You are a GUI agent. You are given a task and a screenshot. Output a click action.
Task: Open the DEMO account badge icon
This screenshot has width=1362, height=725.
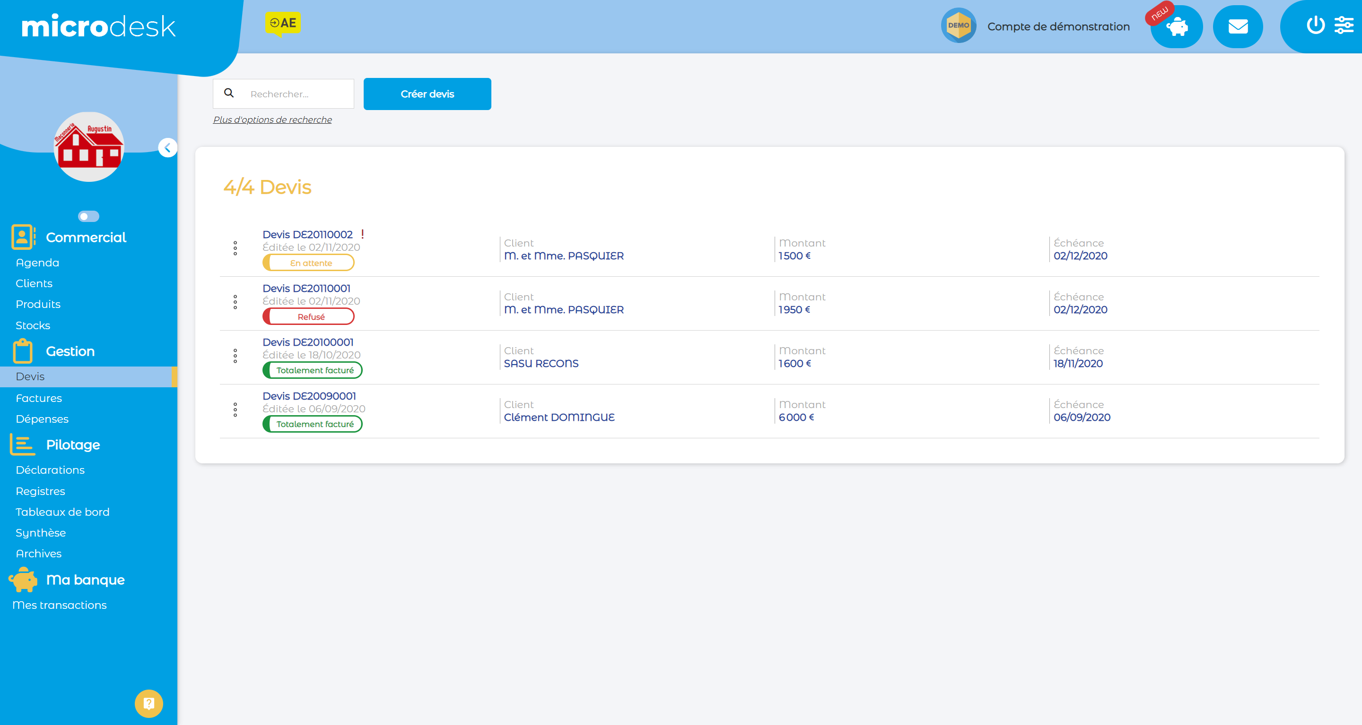[959, 26]
